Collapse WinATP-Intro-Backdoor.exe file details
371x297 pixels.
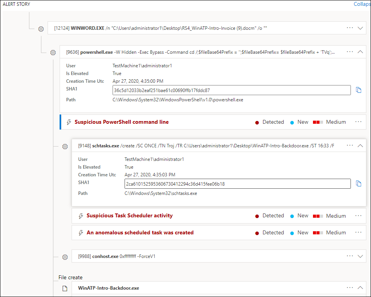click(361, 288)
